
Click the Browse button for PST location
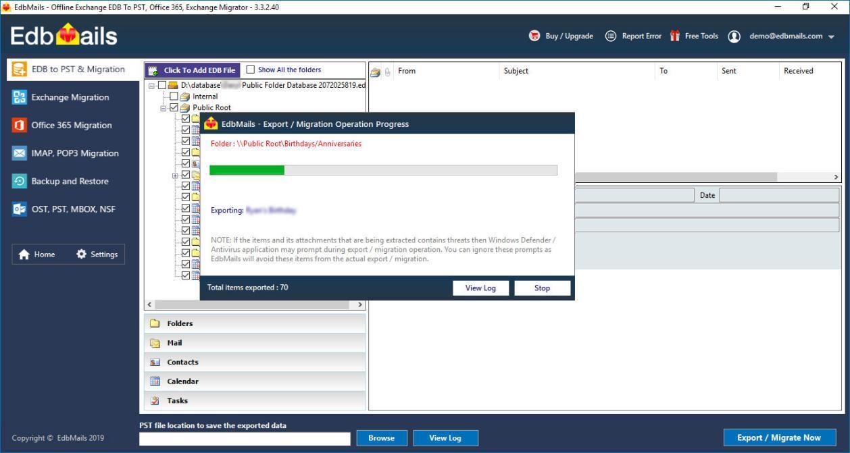click(x=382, y=438)
